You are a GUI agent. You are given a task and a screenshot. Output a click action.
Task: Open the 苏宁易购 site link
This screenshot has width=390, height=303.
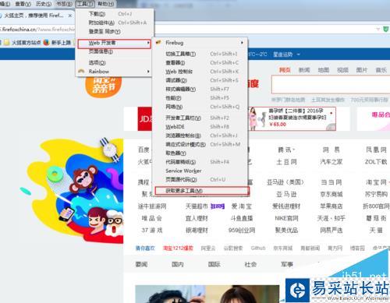click(x=376, y=194)
